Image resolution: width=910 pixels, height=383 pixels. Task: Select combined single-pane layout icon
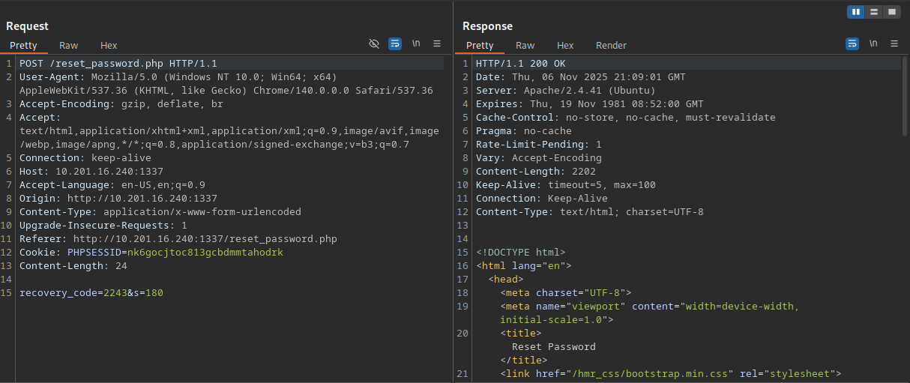[x=891, y=12]
